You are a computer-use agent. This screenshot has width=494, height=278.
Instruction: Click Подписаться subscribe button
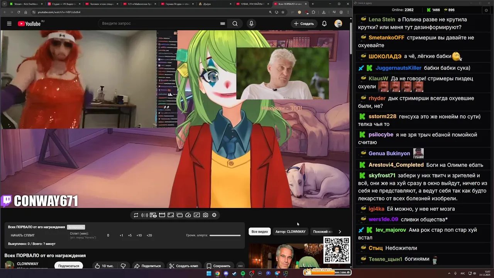69,266
